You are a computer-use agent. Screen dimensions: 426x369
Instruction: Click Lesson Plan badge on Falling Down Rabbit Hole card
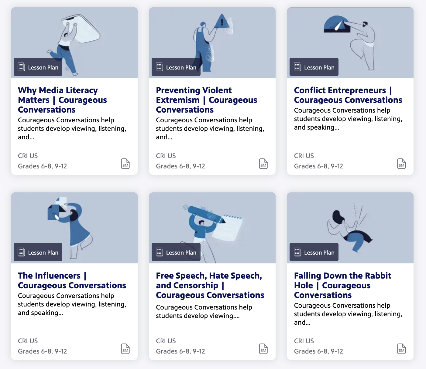pyautogui.click(x=314, y=252)
